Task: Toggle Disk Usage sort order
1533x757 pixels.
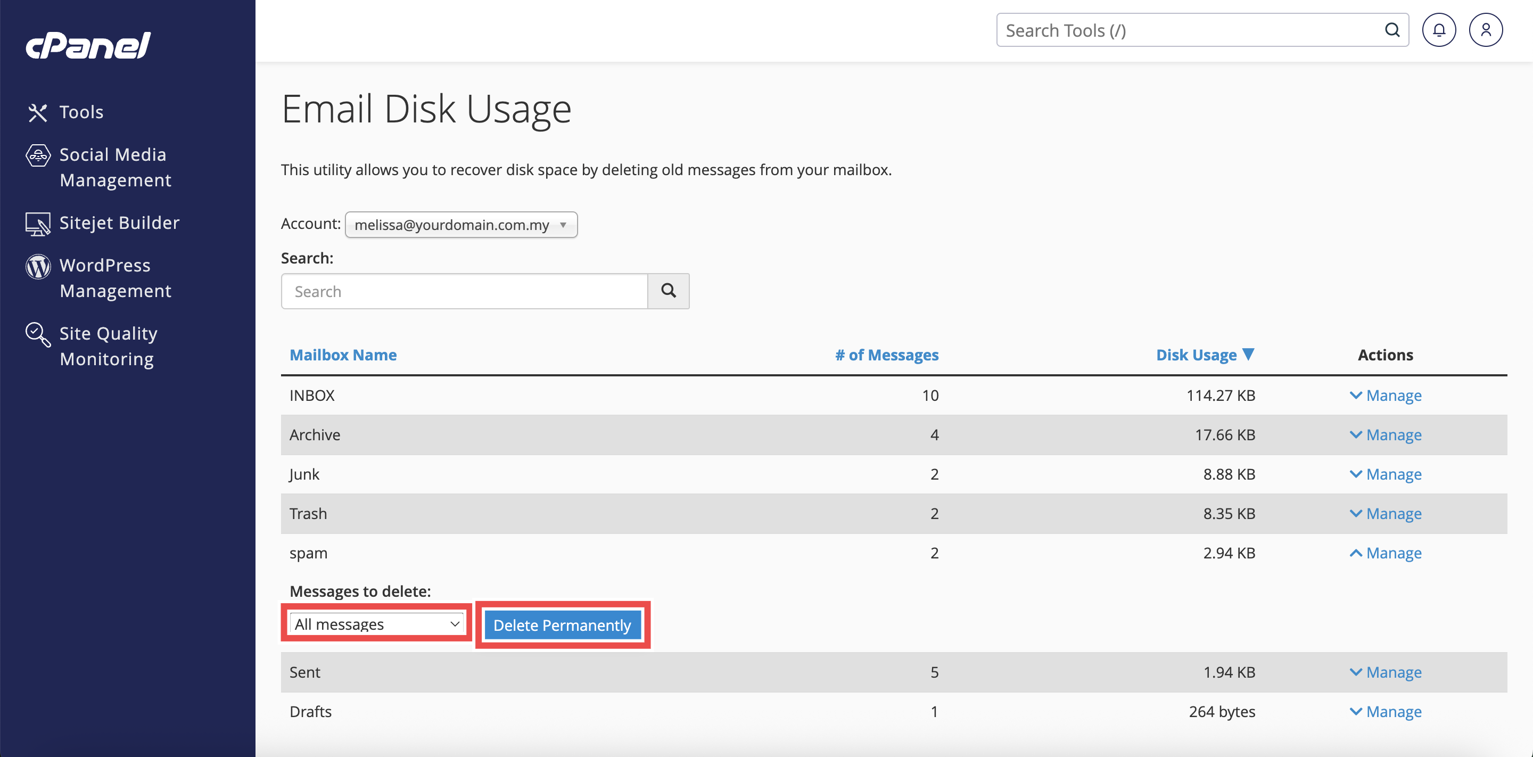Action: (1204, 355)
